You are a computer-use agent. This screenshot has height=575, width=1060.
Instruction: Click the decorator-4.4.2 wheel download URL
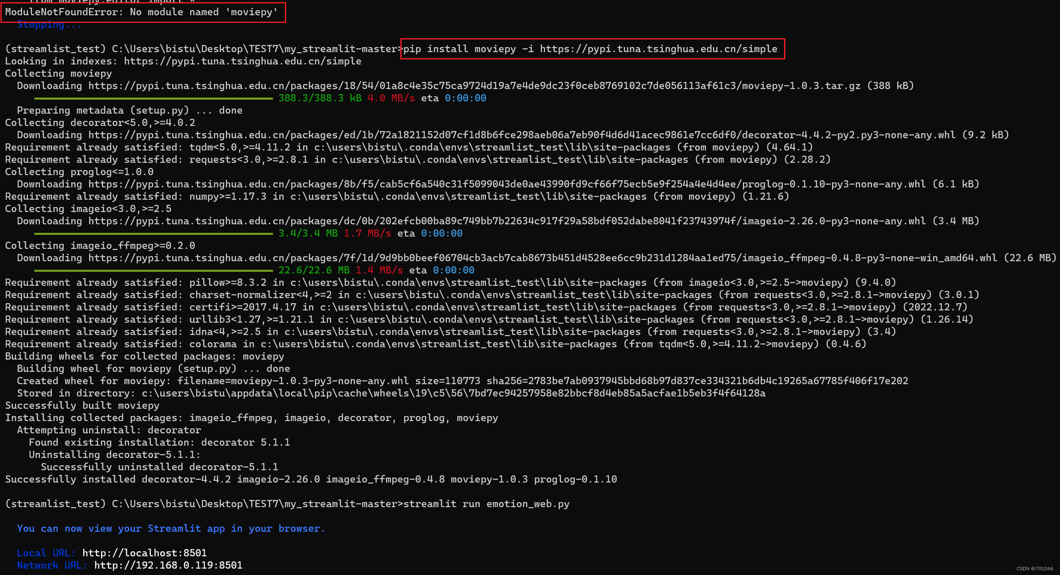(522, 135)
